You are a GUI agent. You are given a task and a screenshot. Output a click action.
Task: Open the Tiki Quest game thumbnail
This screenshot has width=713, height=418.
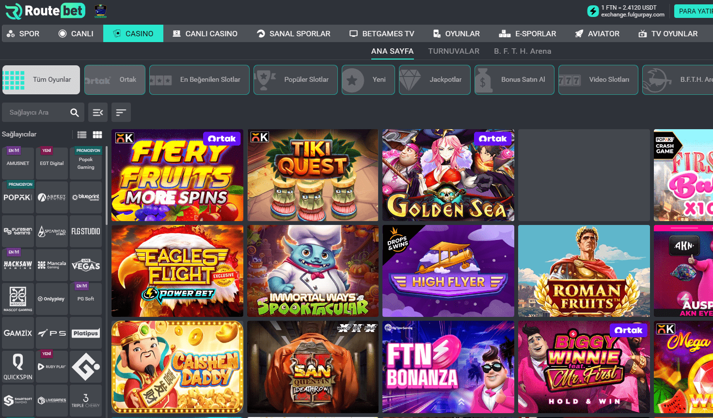tap(313, 175)
